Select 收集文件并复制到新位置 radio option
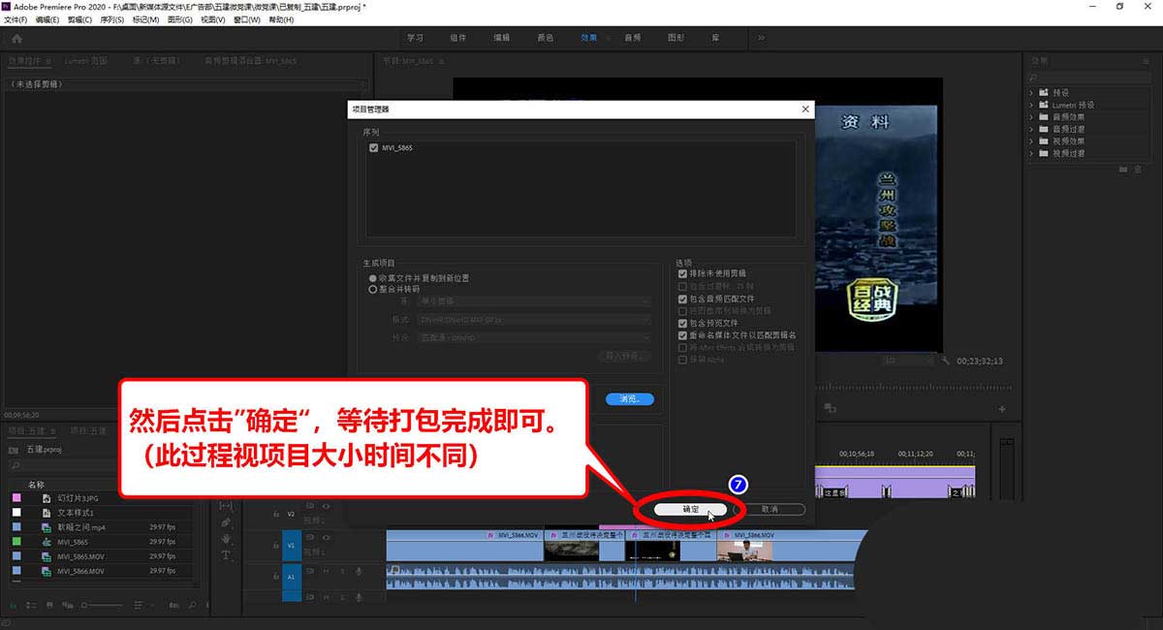Screen dimensions: 1163x630 pyautogui.click(x=372, y=278)
